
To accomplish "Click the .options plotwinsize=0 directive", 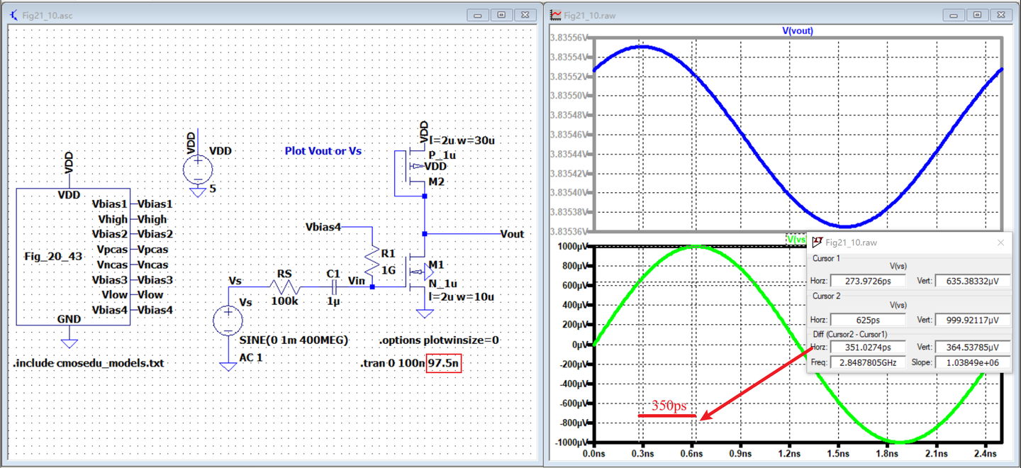I will [x=440, y=340].
